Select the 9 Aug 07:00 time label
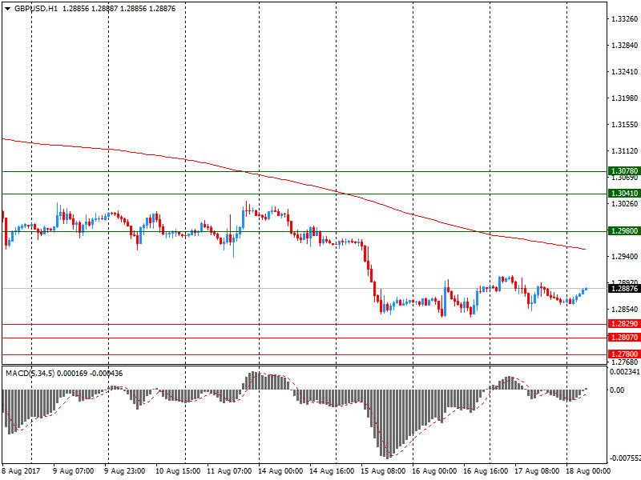 pyautogui.click(x=74, y=471)
